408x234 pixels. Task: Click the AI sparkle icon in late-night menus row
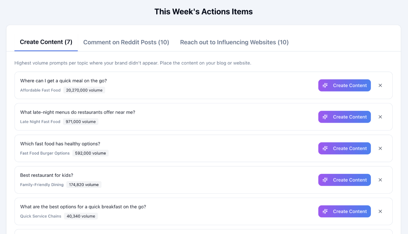click(x=325, y=117)
